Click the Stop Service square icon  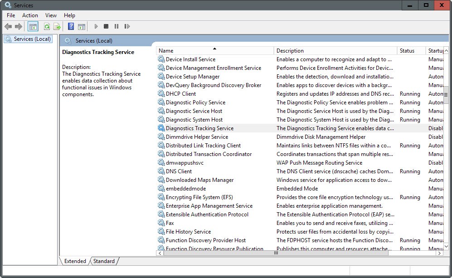(x=106, y=27)
